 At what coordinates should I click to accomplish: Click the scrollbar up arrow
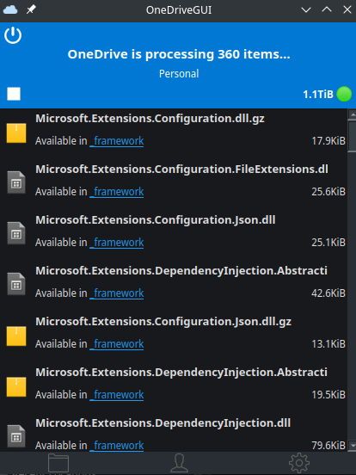352,114
